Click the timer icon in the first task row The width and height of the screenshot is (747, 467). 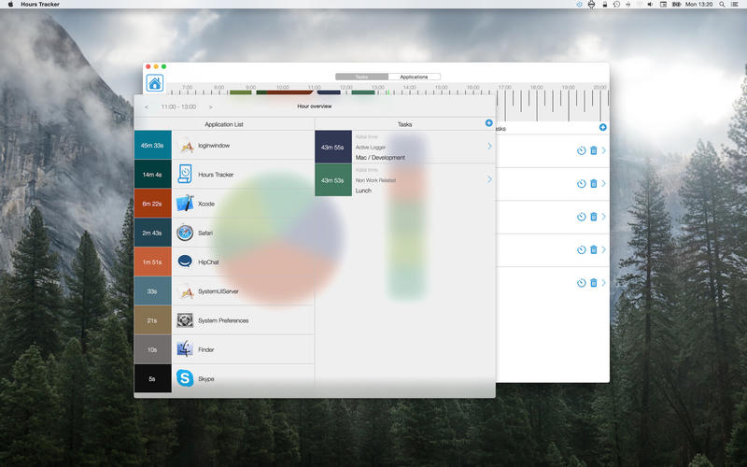(581, 150)
